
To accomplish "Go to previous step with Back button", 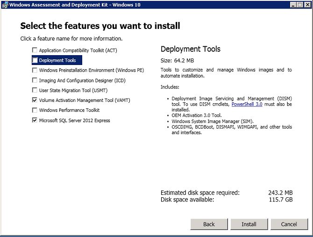I will click(x=209, y=224).
